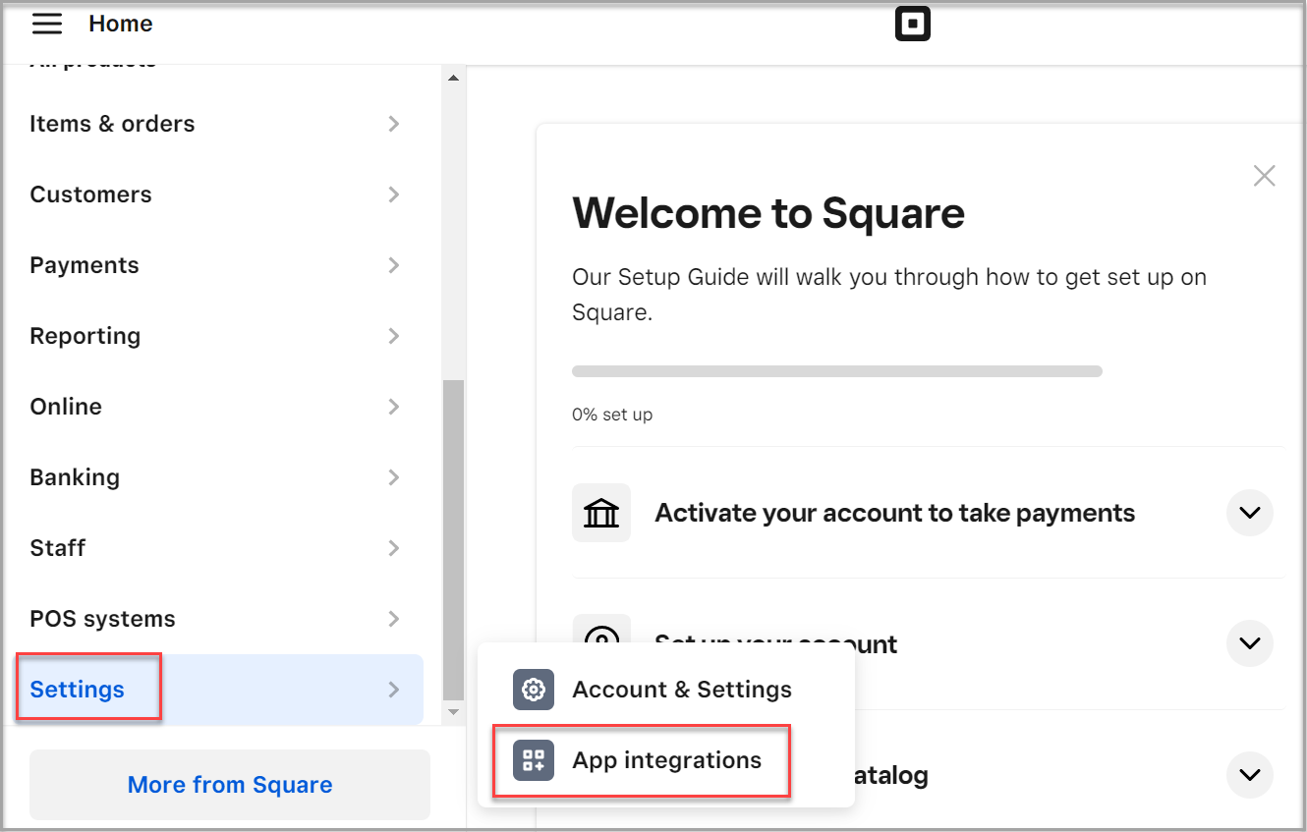Image resolution: width=1307 pixels, height=832 pixels.
Task: Click the 0% set up label
Action: 612,415
